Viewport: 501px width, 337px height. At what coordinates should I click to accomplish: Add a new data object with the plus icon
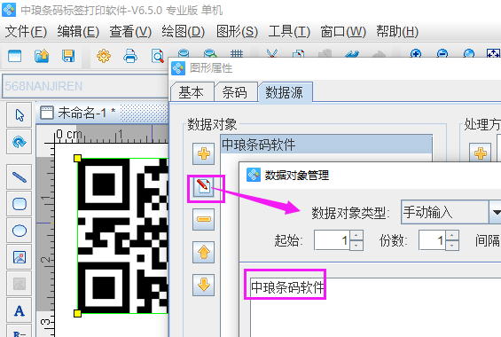[x=204, y=154]
